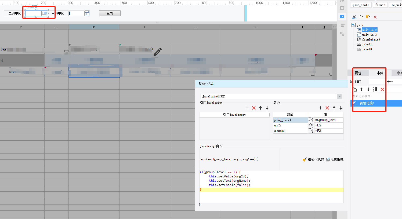402x219 pixels.
Task: Edit =F2 value field
Action: (x=329, y=131)
